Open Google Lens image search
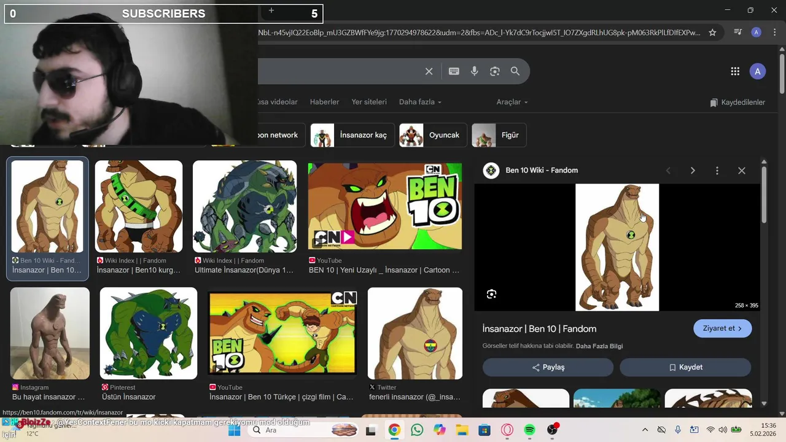Viewport: 786px width, 442px height. [x=495, y=71]
